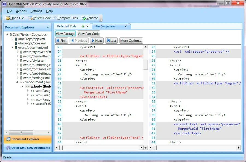Open More Options dialog
Viewport: 246px width, 162px height.
coord(131,41)
